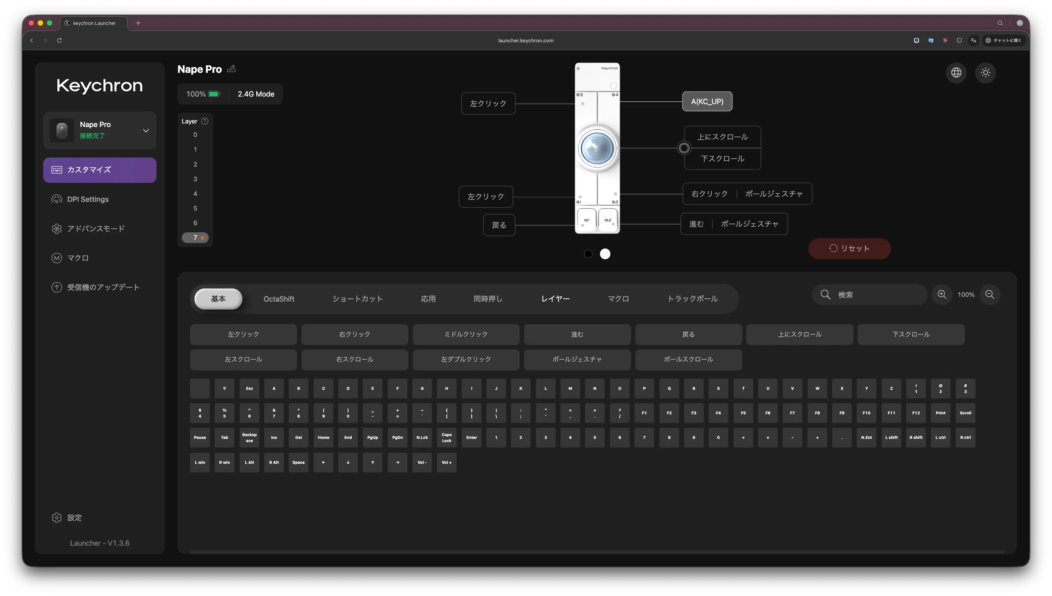This screenshot has width=1052, height=596.
Task: Choose ミドルクリック action
Action: 466,334
